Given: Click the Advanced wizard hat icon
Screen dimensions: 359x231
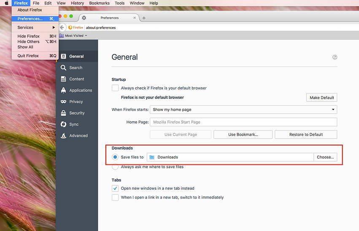Looking at the screenshot, I should (x=63, y=135).
